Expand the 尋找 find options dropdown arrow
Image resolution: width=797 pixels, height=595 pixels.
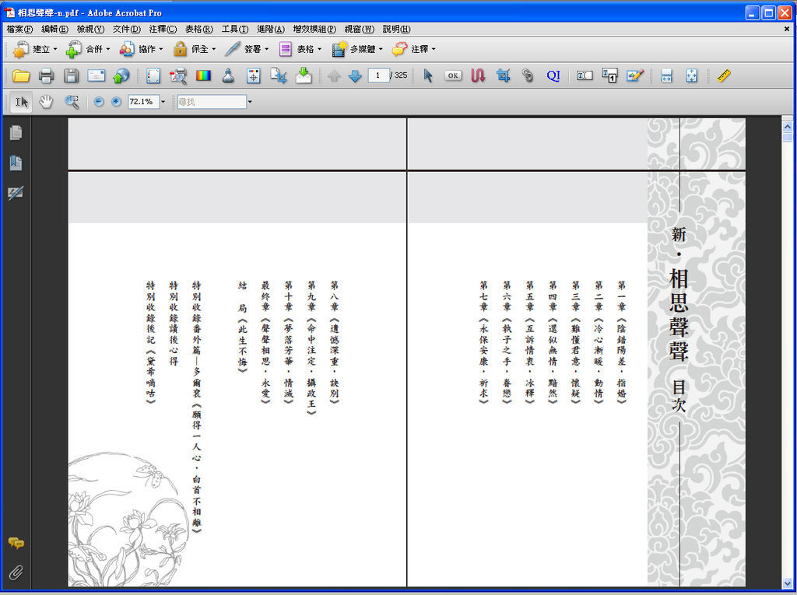coord(250,102)
